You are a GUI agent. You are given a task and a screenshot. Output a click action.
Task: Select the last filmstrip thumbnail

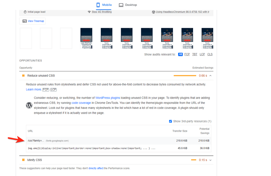pos(207,38)
